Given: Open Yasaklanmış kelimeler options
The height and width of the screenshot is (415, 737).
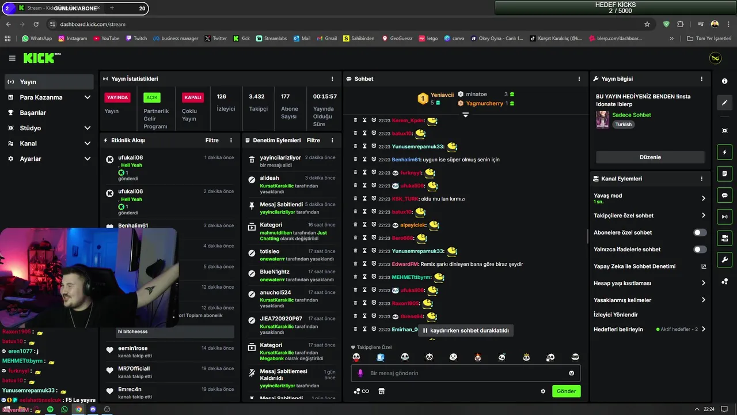Looking at the screenshot, I should [x=649, y=300].
